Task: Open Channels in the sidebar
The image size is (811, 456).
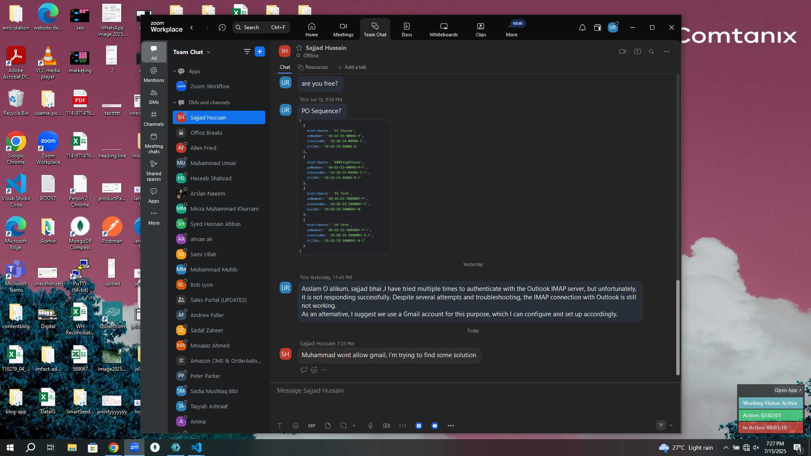Action: pyautogui.click(x=154, y=119)
